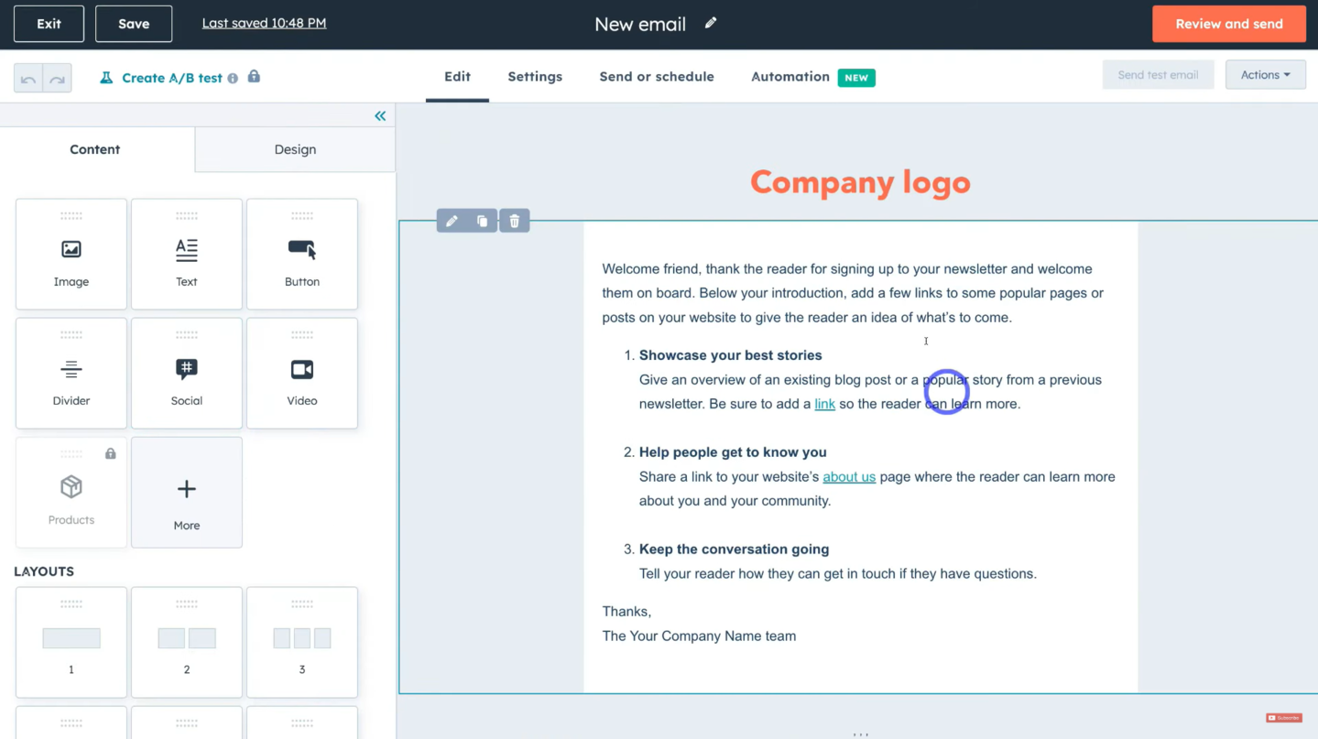The image size is (1318, 739).
Task: Select the Video content block
Action: coord(302,373)
